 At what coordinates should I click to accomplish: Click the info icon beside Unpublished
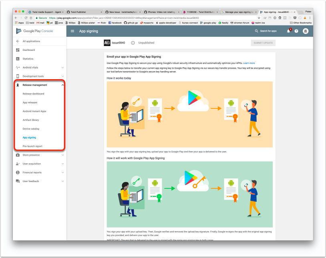[133, 43]
